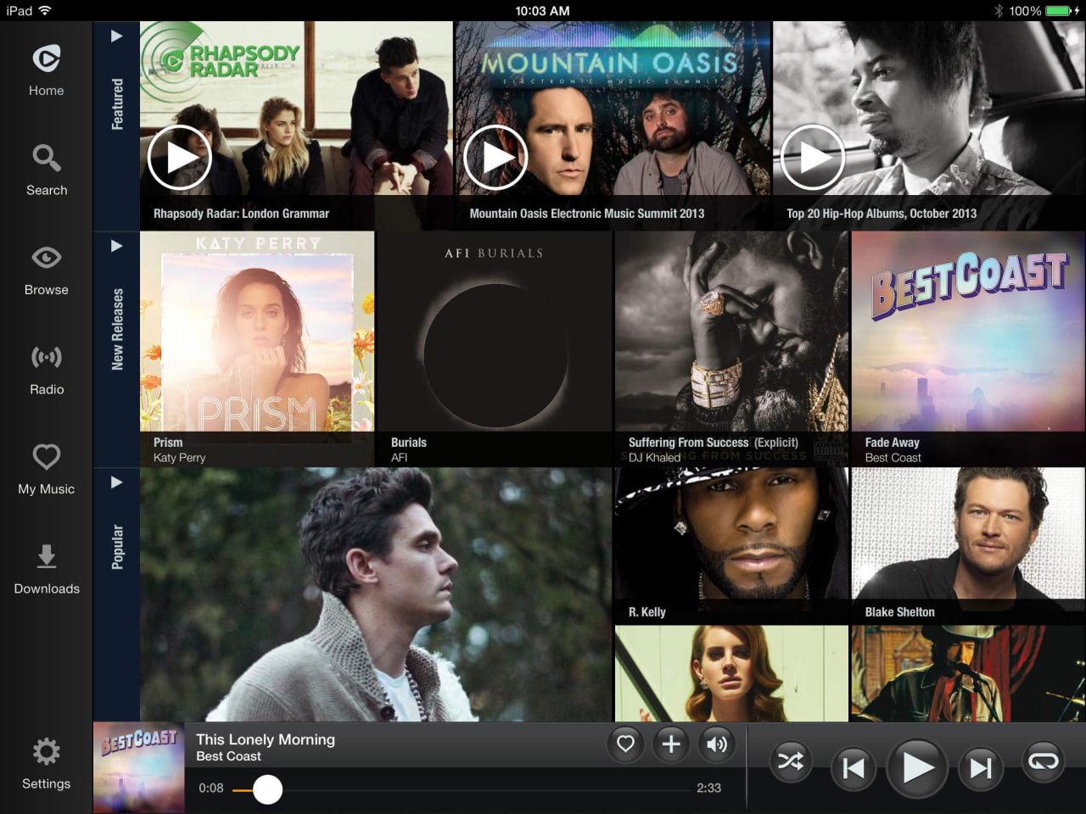
Task: Tap the Bluetooth status icon
Action: [x=999, y=11]
